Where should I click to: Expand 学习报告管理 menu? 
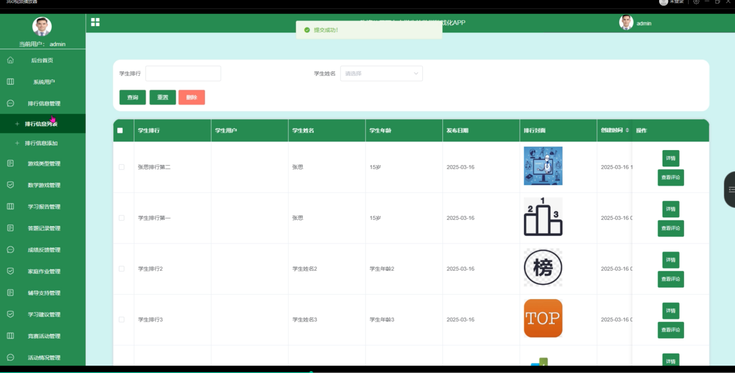(x=44, y=206)
